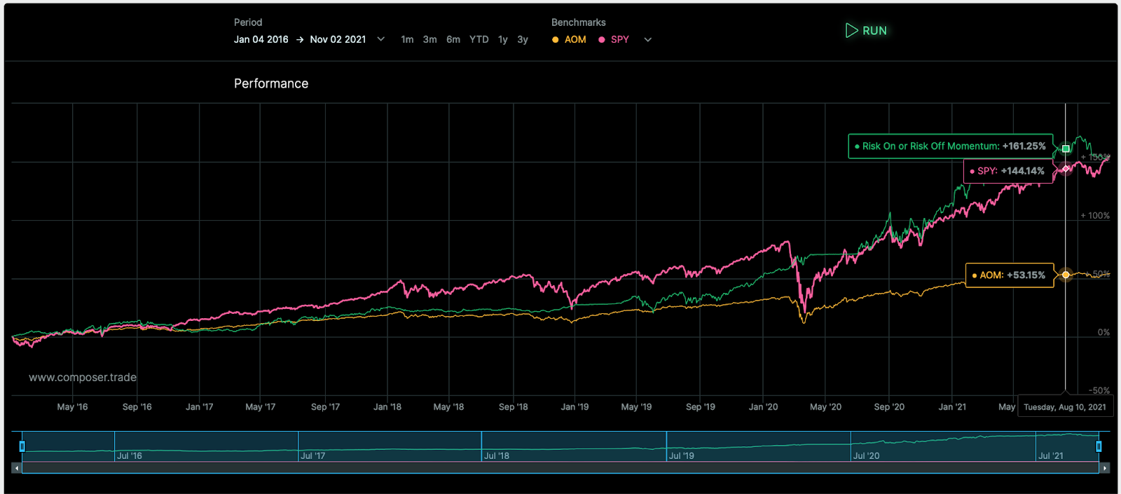Viewport: 1121px width, 494px height.
Task: Click the horizontal scrollbar track below navigator
Action: coord(560,468)
